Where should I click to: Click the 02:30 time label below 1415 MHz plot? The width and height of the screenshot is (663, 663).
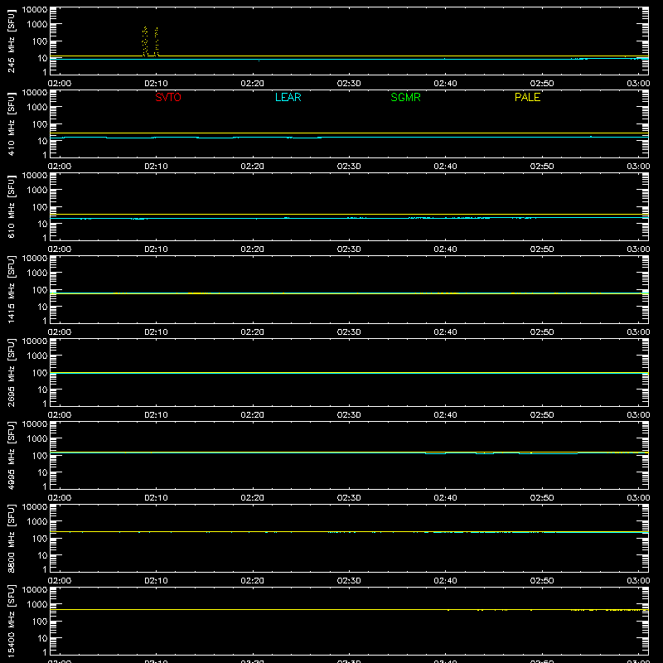[x=349, y=332]
